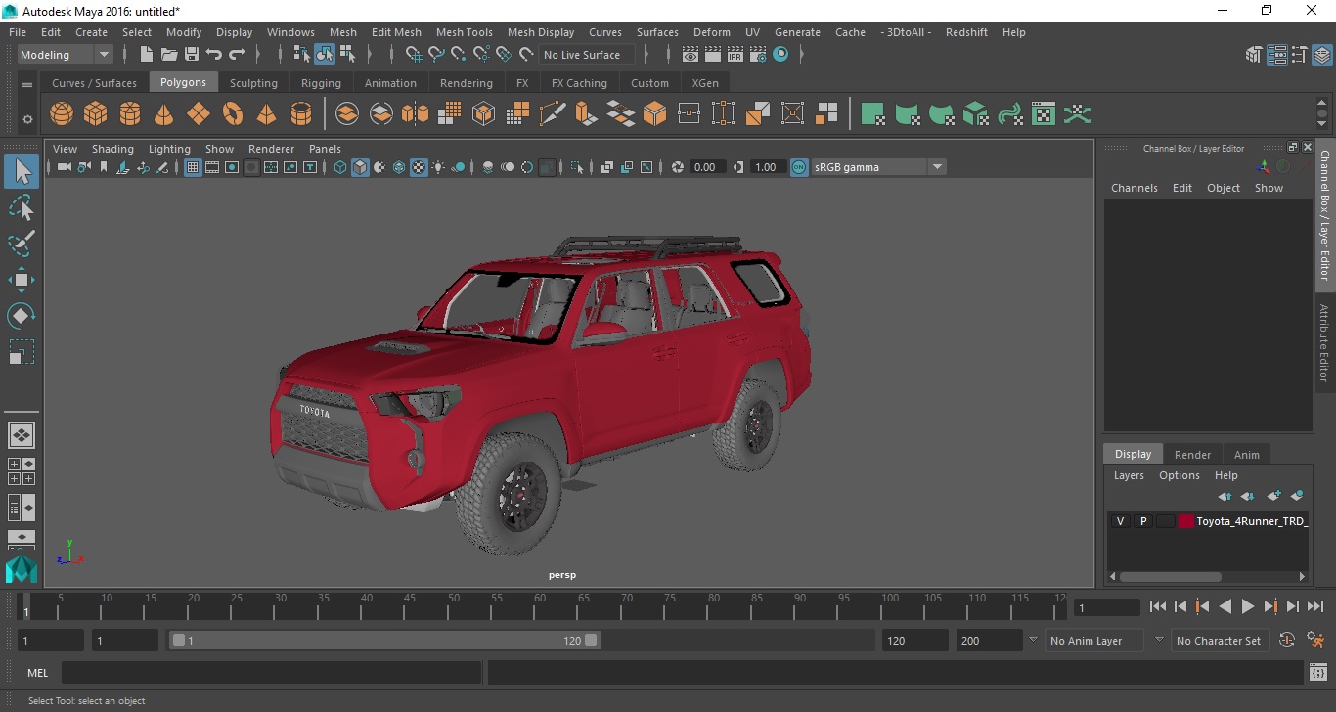Activate the Move tool

[22, 280]
